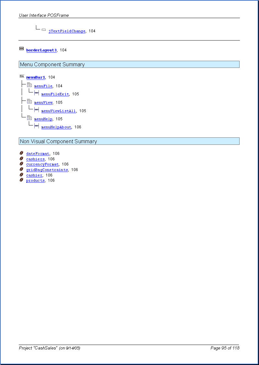
Task: Click the bean icon beside dateFormat
Action: (x=21, y=153)
